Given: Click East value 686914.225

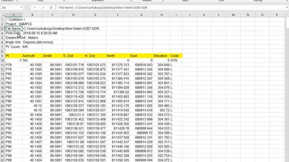Looking at the screenshot, I should pyautogui.click(x=141, y=156).
